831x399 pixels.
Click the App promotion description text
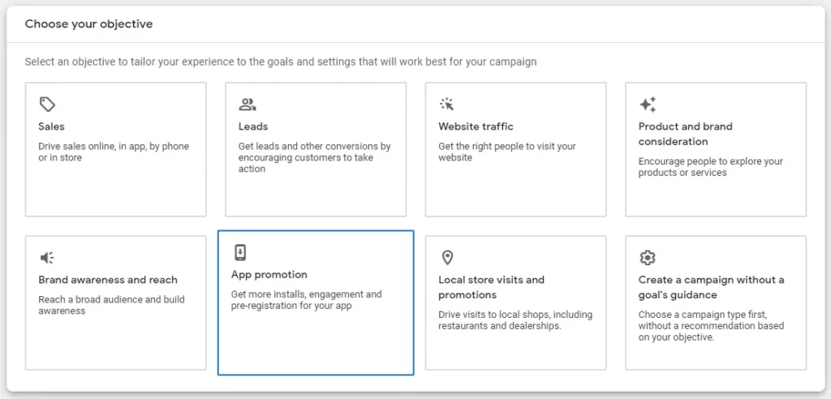(306, 300)
